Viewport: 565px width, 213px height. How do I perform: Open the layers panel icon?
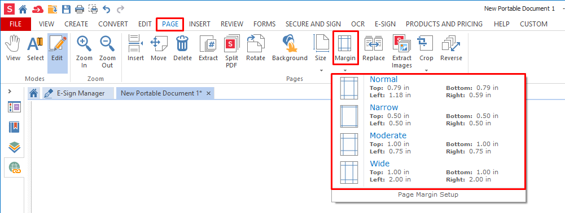coord(15,147)
